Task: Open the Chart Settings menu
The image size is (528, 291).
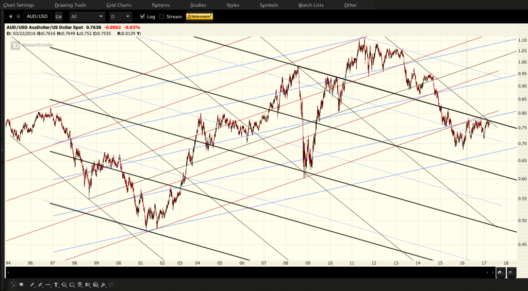Action: click(x=19, y=5)
